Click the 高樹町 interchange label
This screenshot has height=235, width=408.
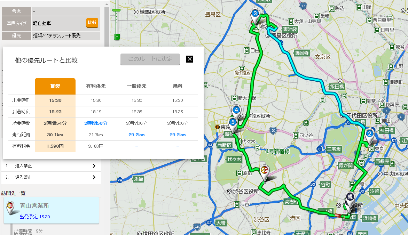(291, 202)
